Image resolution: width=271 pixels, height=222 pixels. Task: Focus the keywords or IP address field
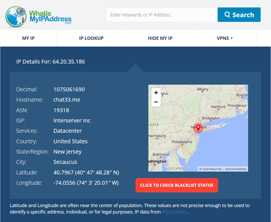click(x=162, y=15)
